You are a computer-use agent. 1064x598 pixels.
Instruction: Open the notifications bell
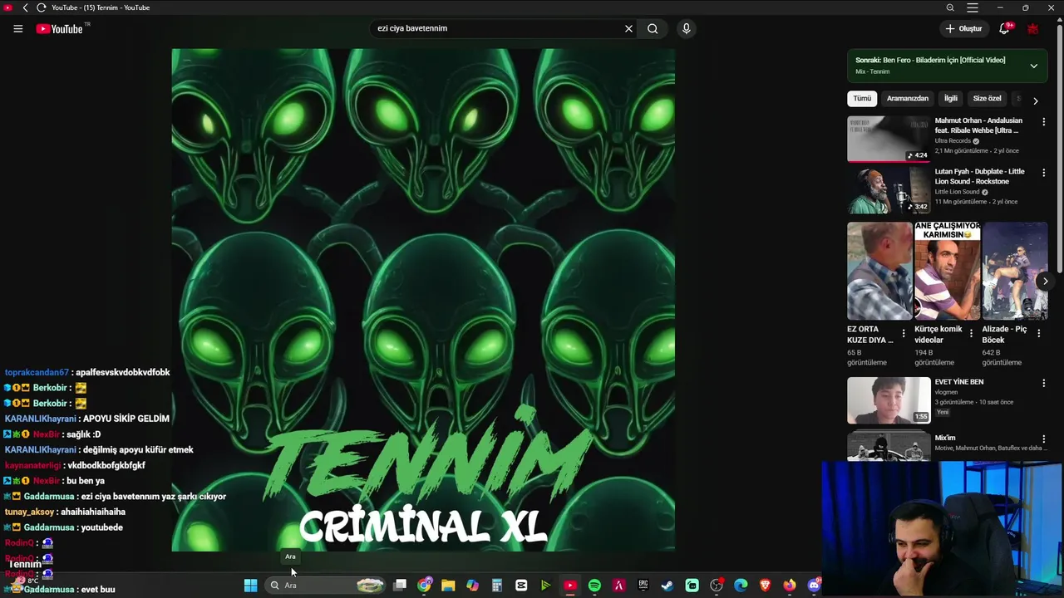pos(1004,28)
